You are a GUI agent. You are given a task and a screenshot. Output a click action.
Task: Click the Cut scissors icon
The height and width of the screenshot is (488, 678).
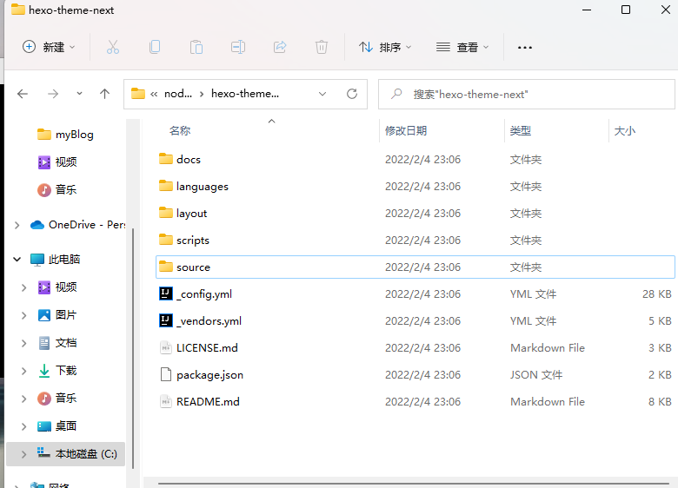(x=113, y=47)
